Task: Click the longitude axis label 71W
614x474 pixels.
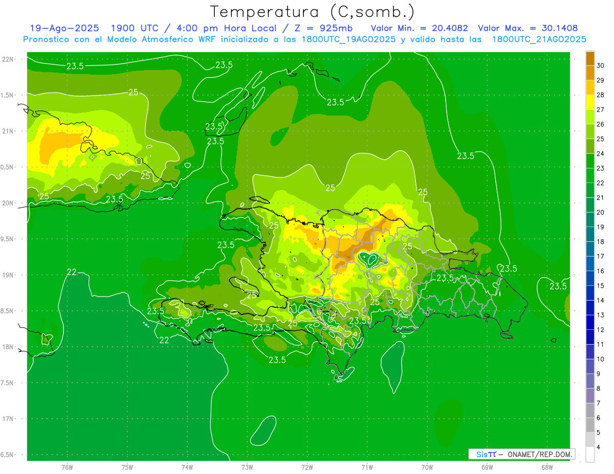Action: [367, 467]
